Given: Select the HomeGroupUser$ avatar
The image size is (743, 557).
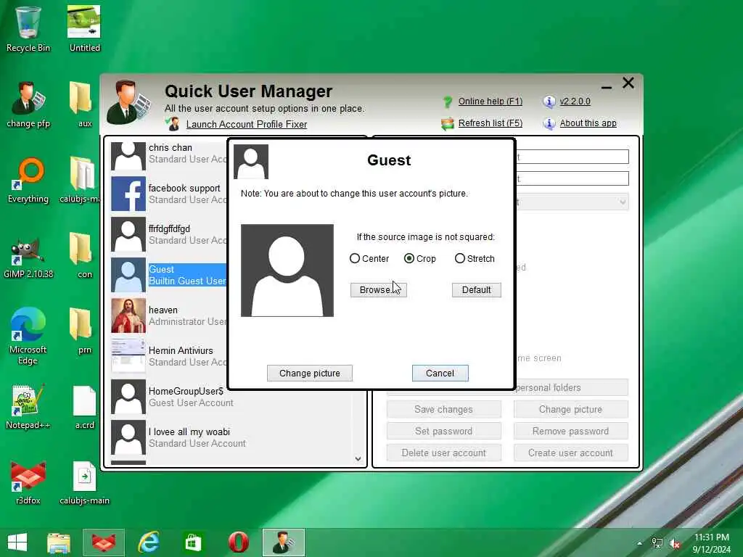Looking at the screenshot, I should [128, 397].
